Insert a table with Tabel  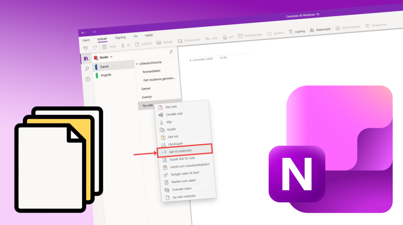point(109,47)
